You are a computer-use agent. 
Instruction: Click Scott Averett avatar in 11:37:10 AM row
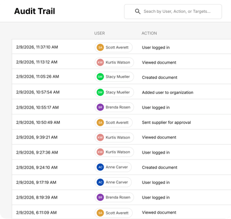[100, 47]
